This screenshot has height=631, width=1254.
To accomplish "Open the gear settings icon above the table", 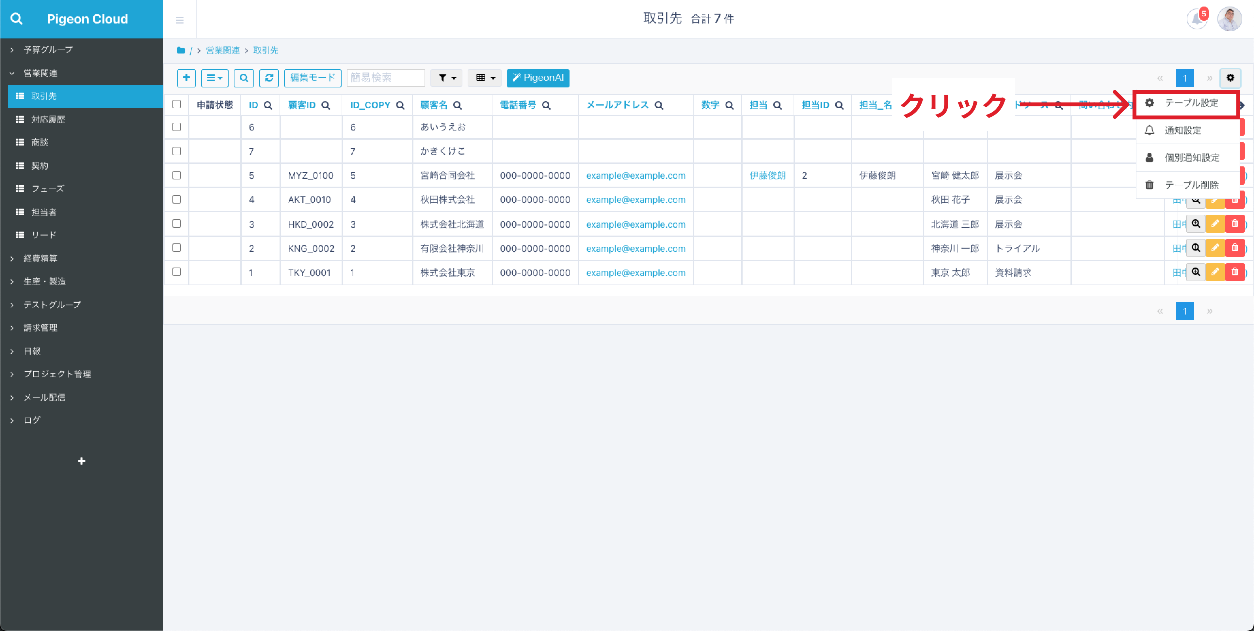I will [x=1230, y=78].
